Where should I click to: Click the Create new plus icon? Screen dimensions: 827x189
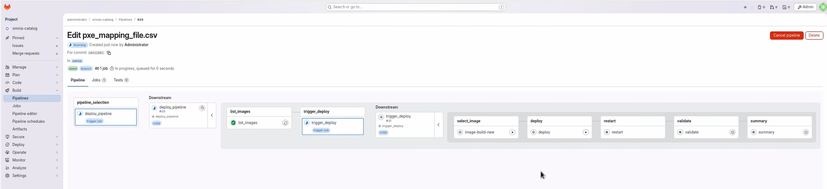click(745, 7)
